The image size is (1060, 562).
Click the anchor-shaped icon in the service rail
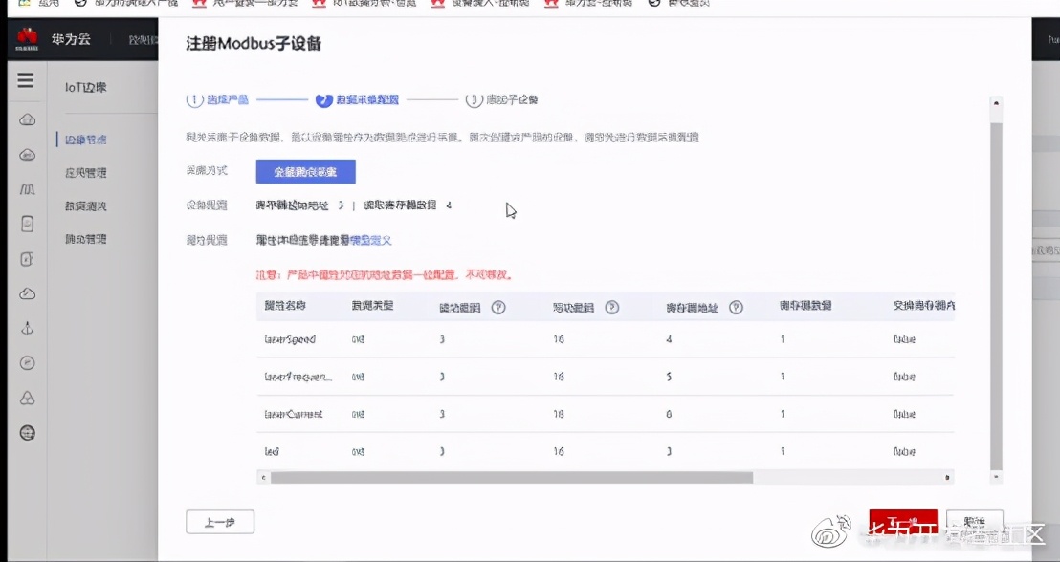pos(27,330)
